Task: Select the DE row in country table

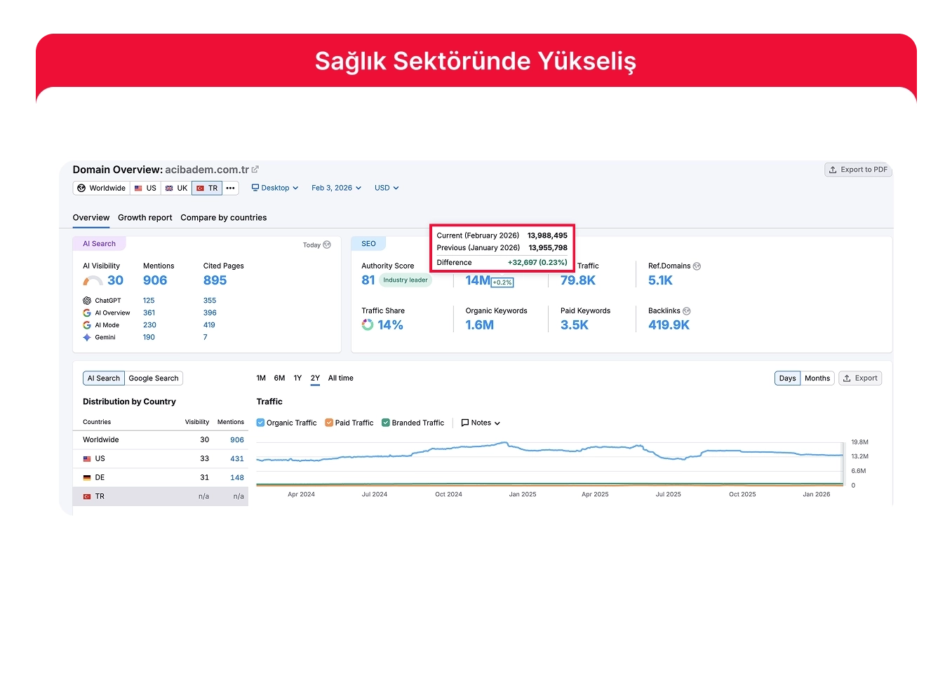Action: click(161, 478)
